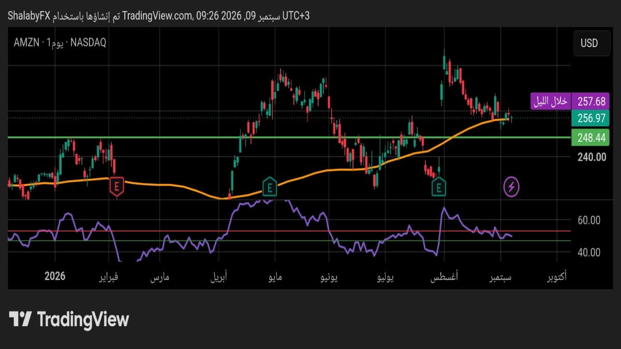Click the مايو month label
Viewport: 621px width, 349px height.
pyautogui.click(x=275, y=277)
